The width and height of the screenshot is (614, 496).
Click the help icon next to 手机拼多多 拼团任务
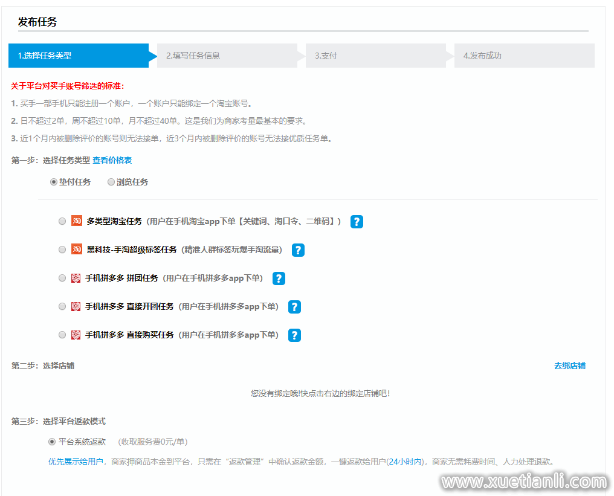coord(279,278)
